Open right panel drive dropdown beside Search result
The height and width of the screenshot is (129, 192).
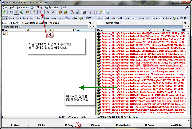click(101, 23)
